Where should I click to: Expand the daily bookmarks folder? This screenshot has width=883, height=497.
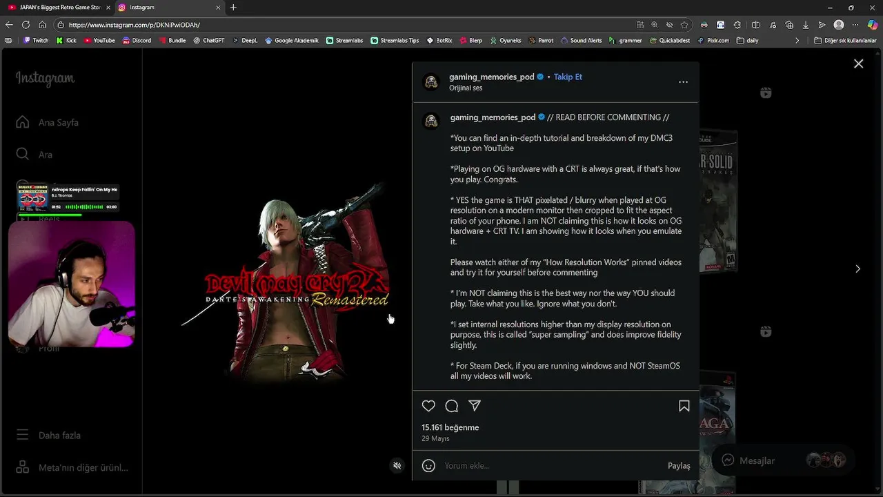(x=748, y=40)
